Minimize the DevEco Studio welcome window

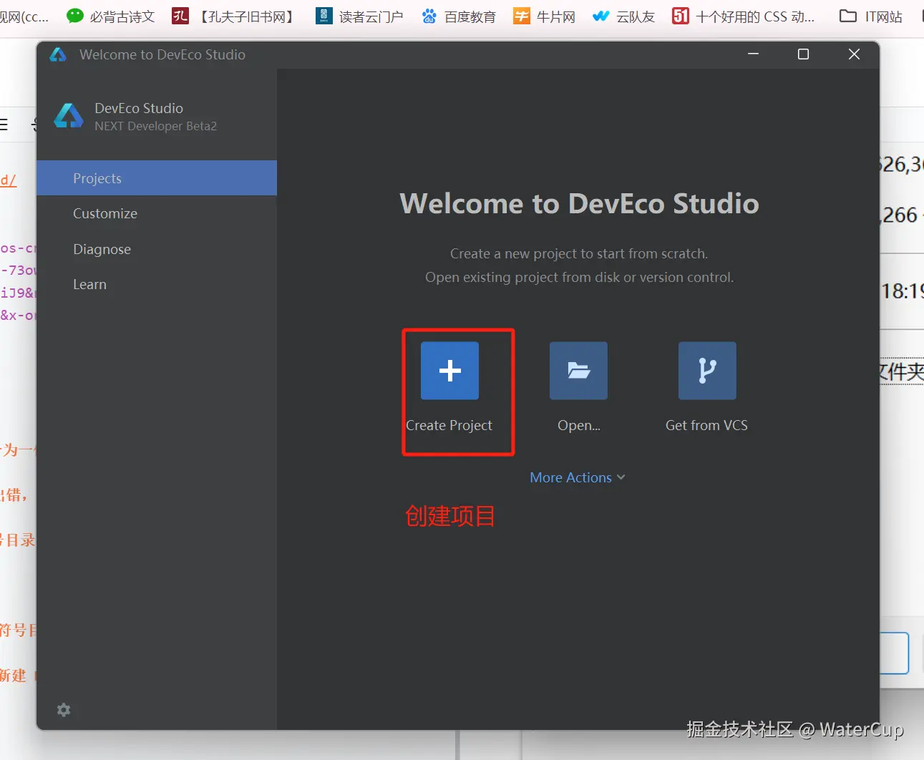point(753,54)
